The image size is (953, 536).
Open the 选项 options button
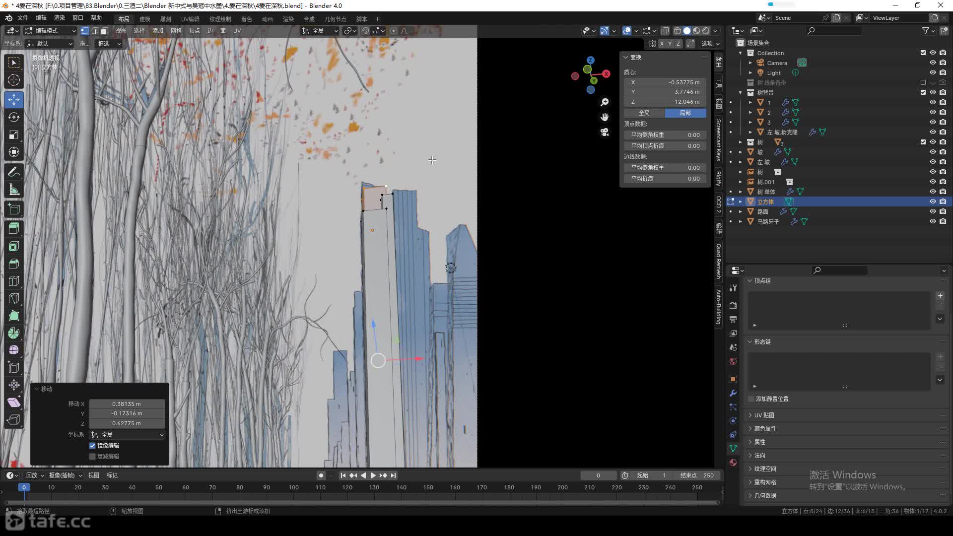(x=711, y=44)
